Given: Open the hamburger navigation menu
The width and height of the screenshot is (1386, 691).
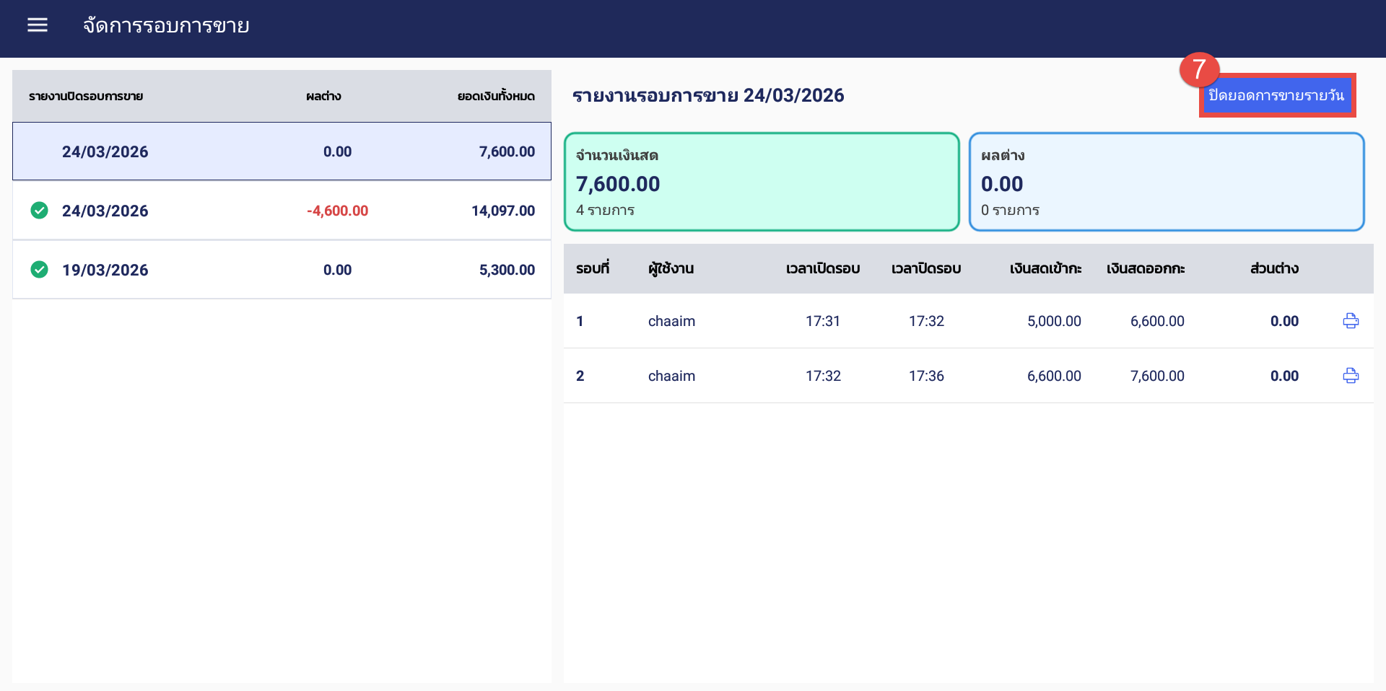Looking at the screenshot, I should coord(38,25).
